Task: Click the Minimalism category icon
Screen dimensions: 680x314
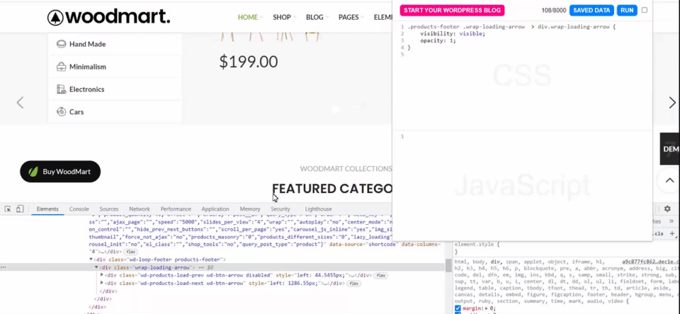Action: 61,67
